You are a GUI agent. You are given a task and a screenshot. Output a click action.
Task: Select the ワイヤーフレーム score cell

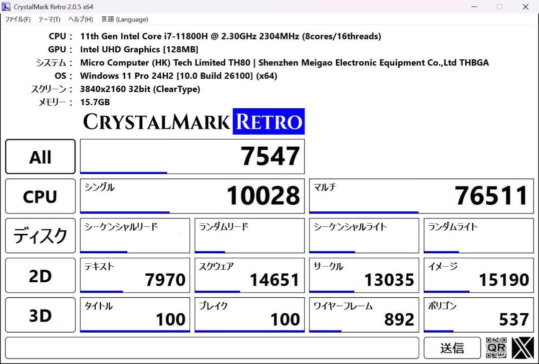[364, 315]
